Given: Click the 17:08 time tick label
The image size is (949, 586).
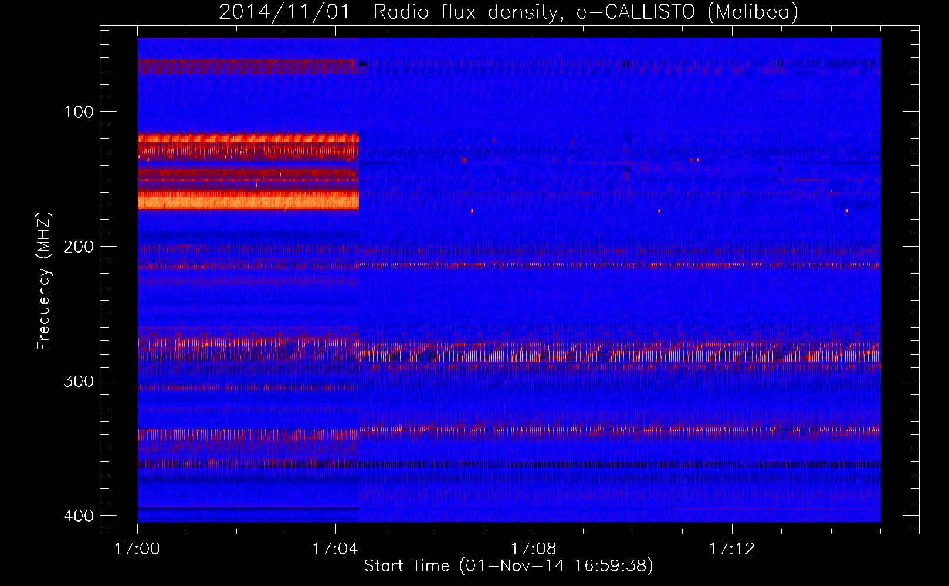Looking at the screenshot, I should click(534, 549).
